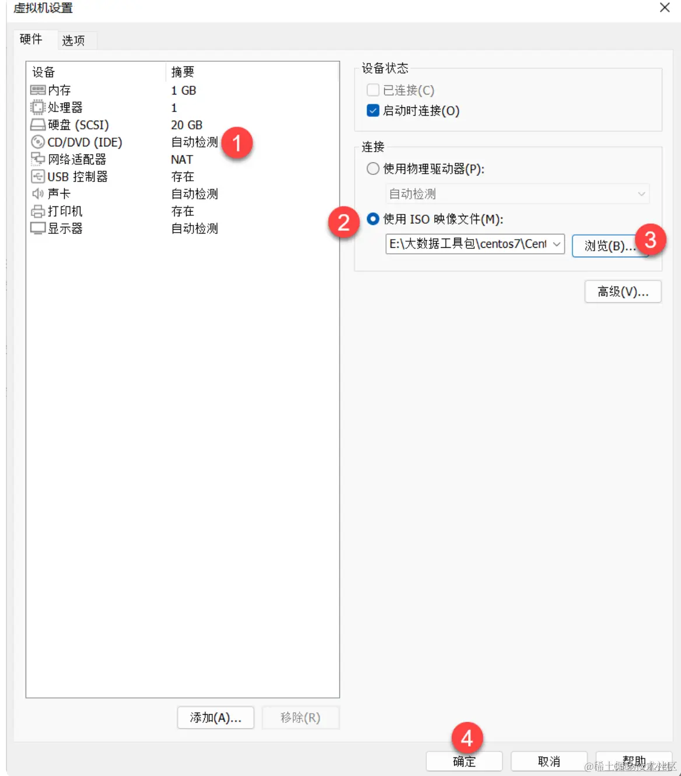This screenshot has width=681, height=776.
Task: Click 自动检测 summary in the 声卡 row
Action: point(194,194)
